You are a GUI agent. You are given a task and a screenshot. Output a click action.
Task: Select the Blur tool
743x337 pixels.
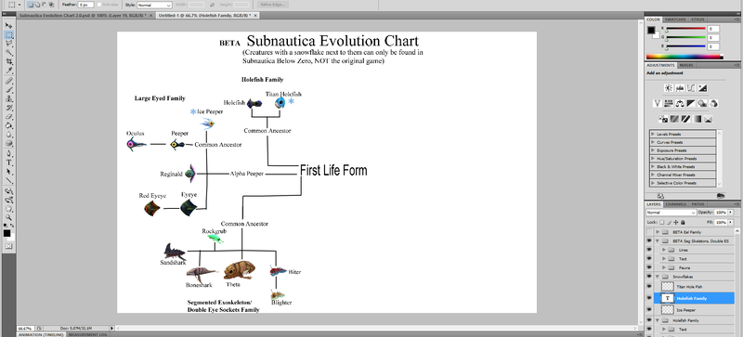pos(9,136)
